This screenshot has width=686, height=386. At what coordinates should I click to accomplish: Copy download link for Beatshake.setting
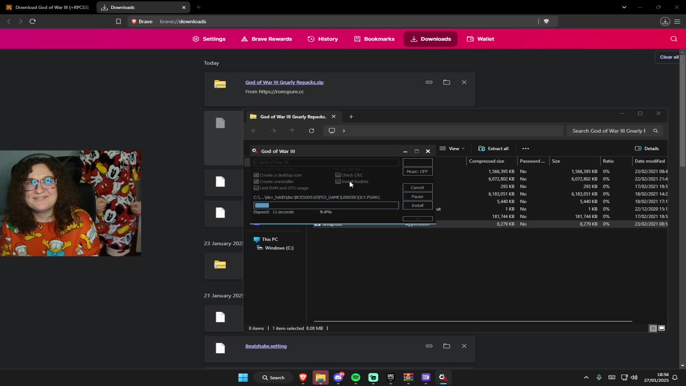tap(429, 346)
